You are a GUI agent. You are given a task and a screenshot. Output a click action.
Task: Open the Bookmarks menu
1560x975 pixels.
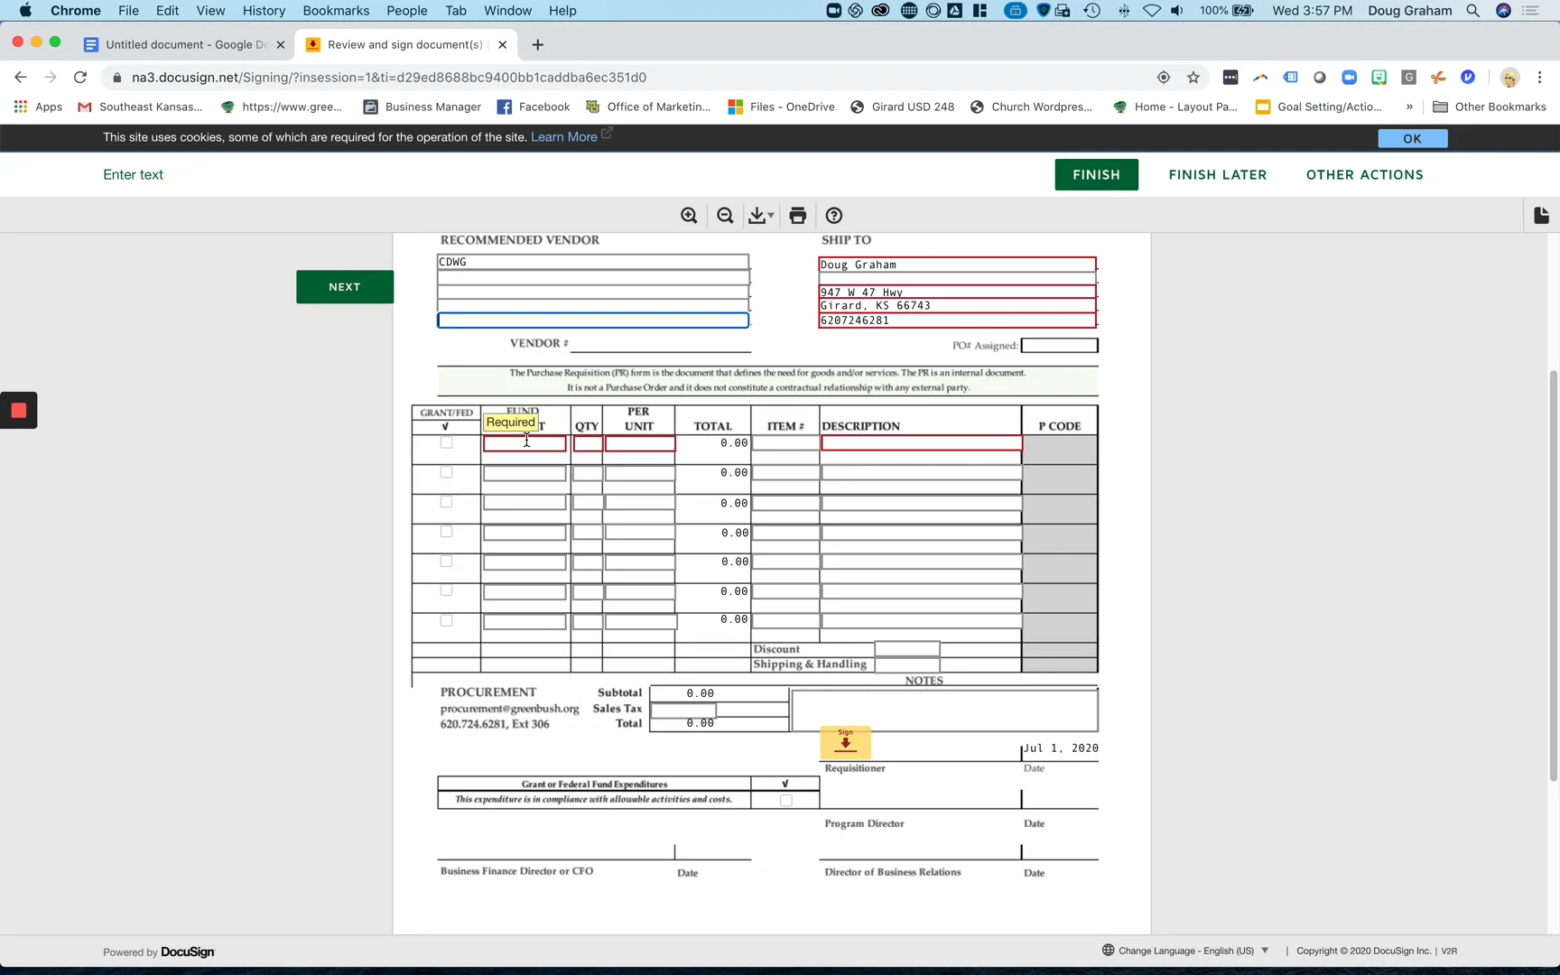336,10
